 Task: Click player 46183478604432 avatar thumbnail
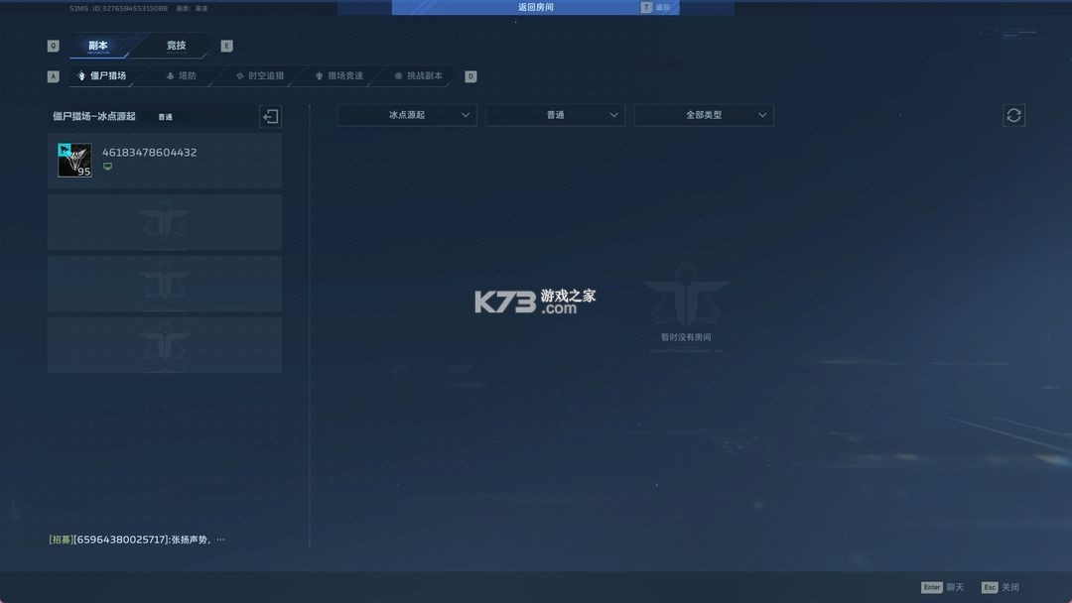(74, 160)
